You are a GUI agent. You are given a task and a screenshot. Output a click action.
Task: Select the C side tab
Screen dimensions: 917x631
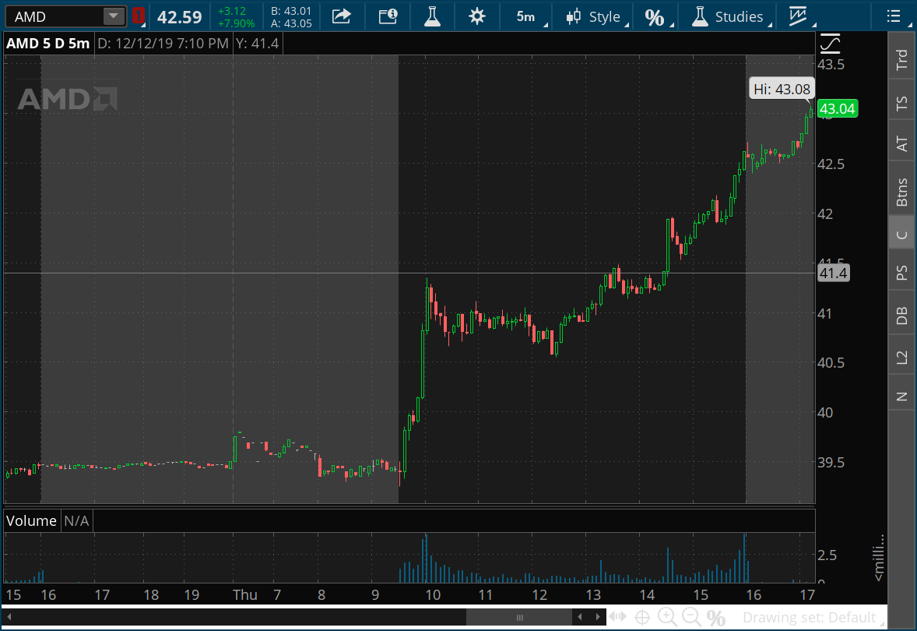coord(901,234)
